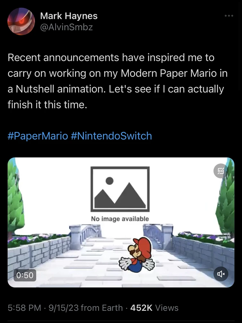Open the #PaperMario hashtag
Image resolution: width=242 pixels, height=323 pixels.
point(38,136)
